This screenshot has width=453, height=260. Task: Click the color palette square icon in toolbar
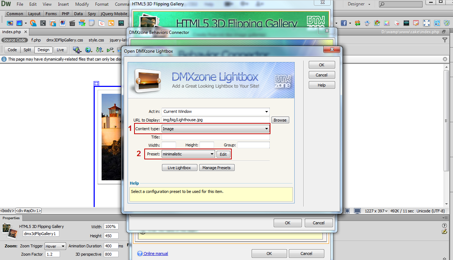(x=387, y=23)
